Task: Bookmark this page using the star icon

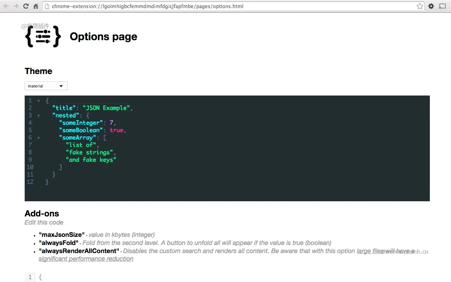Action: coord(420,6)
